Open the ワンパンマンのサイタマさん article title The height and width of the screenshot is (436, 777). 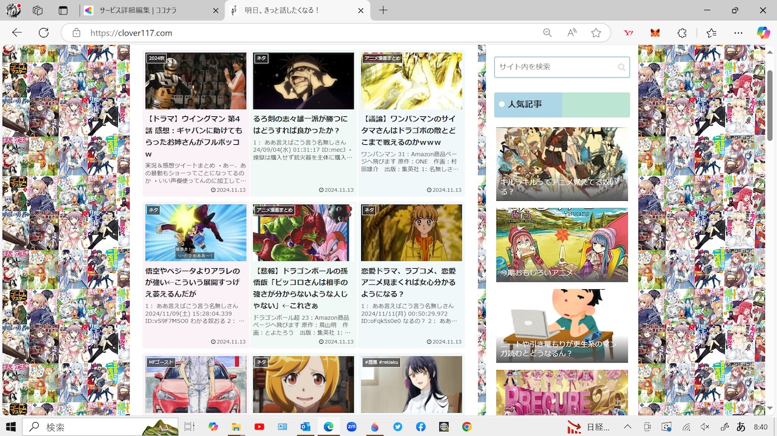pyautogui.click(x=410, y=130)
